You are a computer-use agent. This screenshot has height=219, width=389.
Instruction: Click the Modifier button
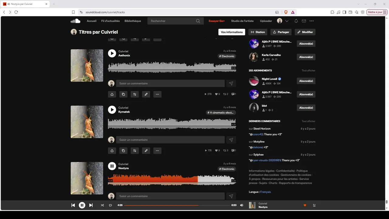click(305, 32)
